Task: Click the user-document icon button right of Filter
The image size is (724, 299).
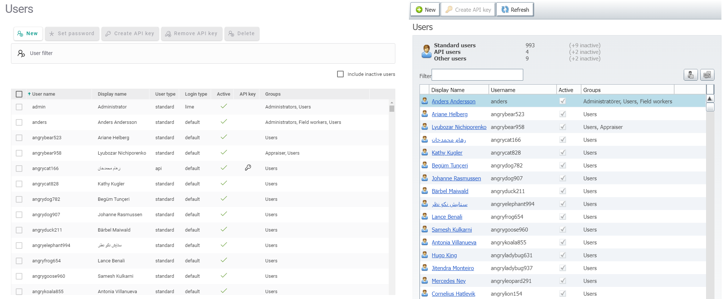Action: 690,75
